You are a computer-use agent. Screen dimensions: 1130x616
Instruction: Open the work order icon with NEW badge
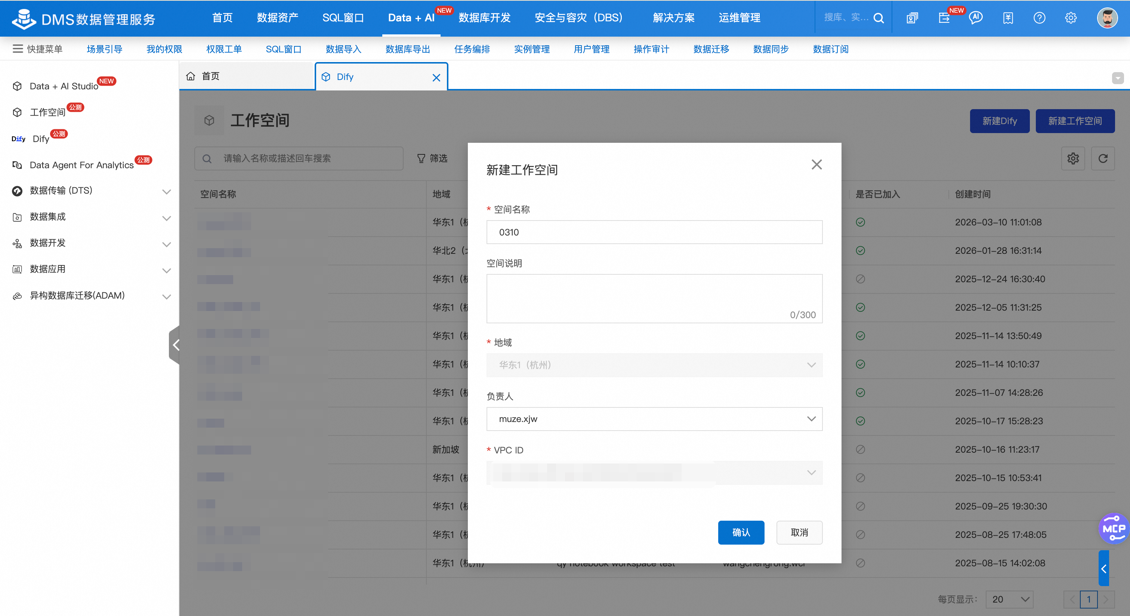(x=944, y=18)
